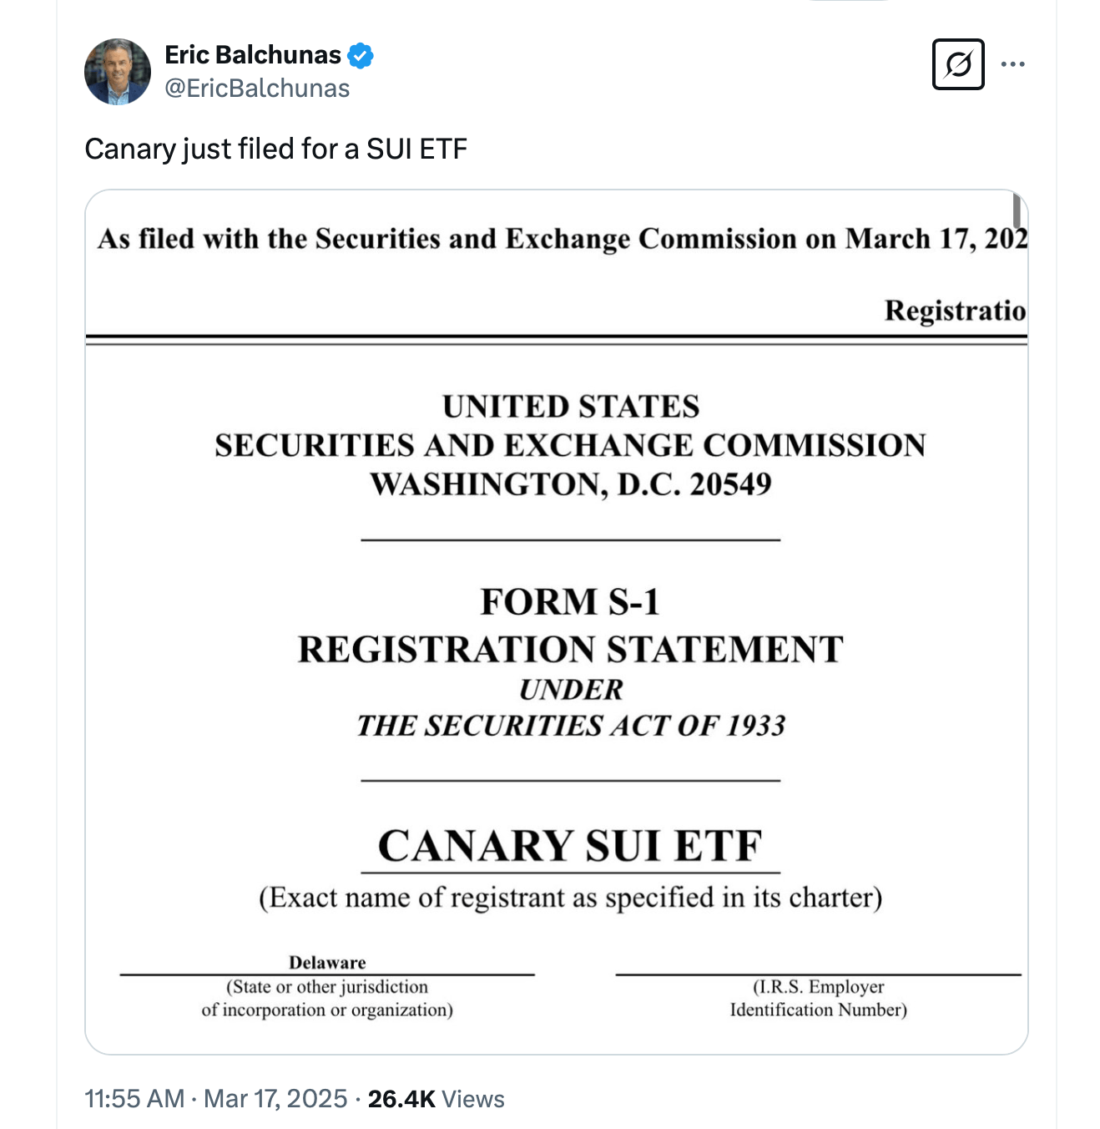Open Eric Balchunas's profile picture

pyautogui.click(x=118, y=72)
